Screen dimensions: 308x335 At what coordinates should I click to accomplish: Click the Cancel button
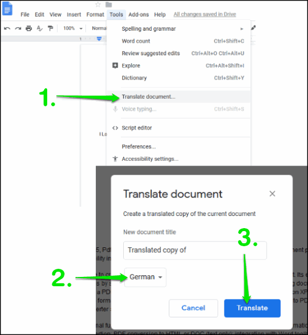pyautogui.click(x=194, y=308)
